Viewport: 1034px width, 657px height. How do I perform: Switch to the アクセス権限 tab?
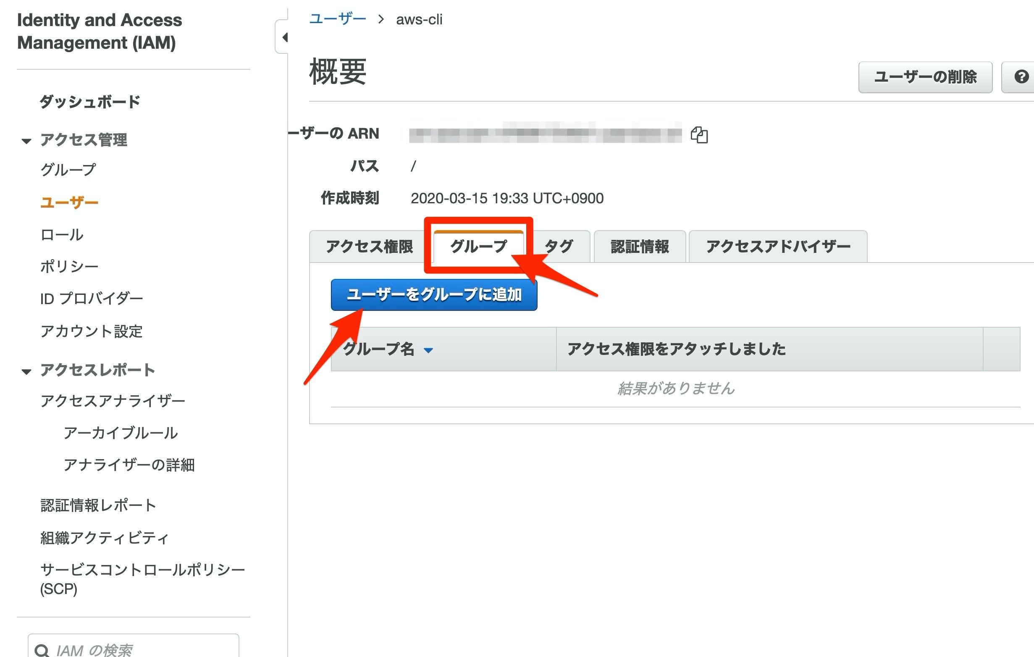point(369,247)
